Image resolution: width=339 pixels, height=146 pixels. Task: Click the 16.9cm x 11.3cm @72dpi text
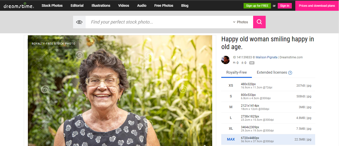click(257, 88)
